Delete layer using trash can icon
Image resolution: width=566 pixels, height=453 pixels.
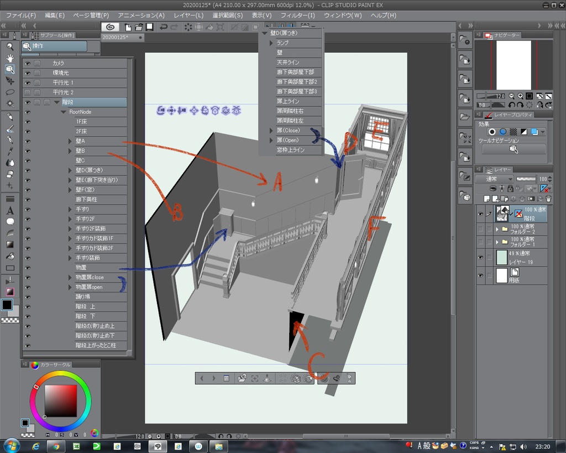(548, 199)
